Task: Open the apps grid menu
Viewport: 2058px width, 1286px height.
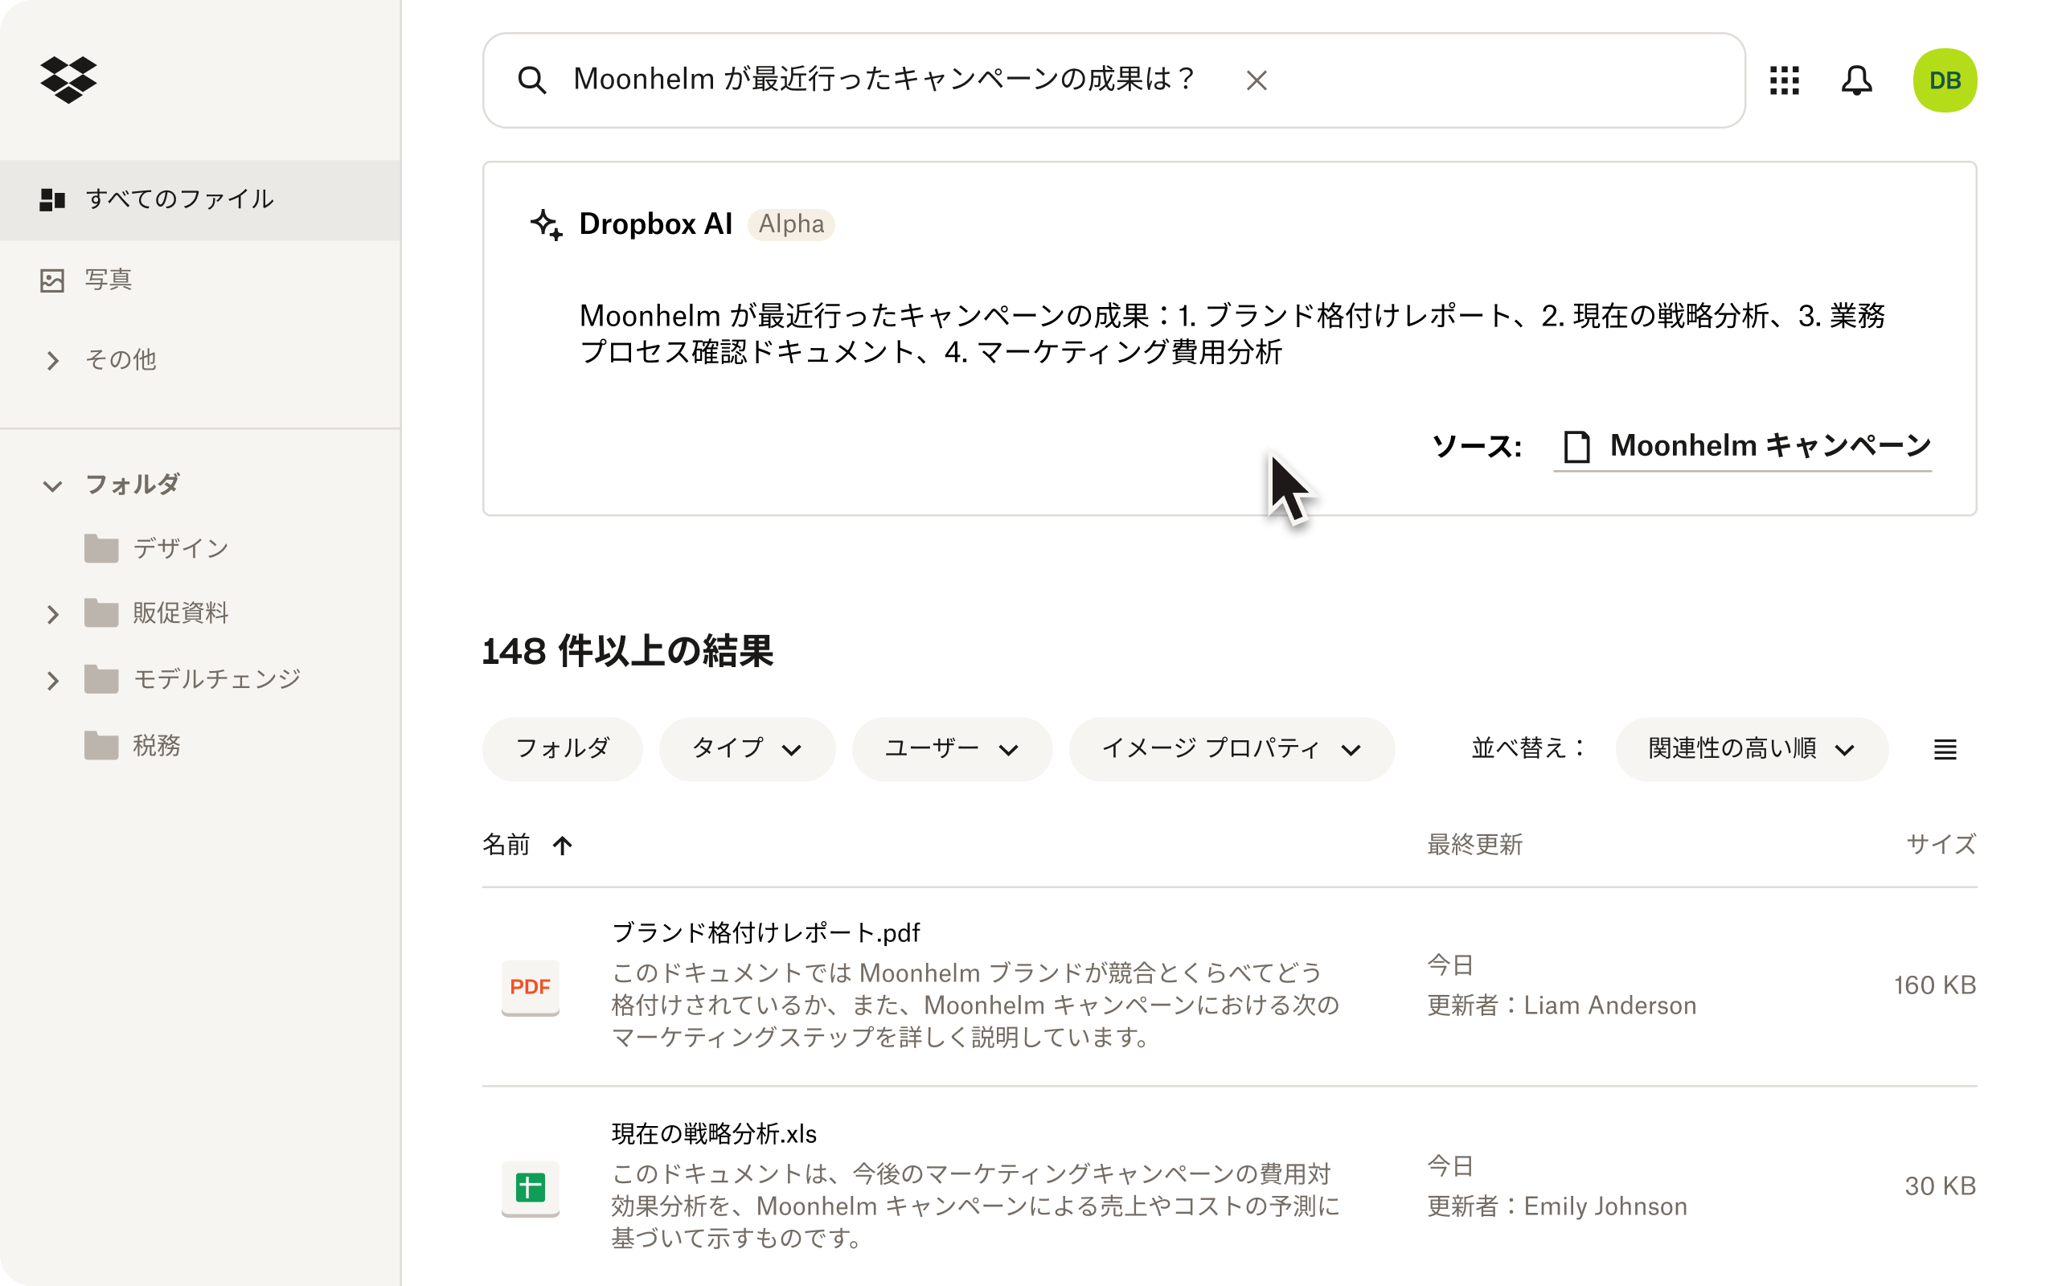Action: tap(1784, 80)
